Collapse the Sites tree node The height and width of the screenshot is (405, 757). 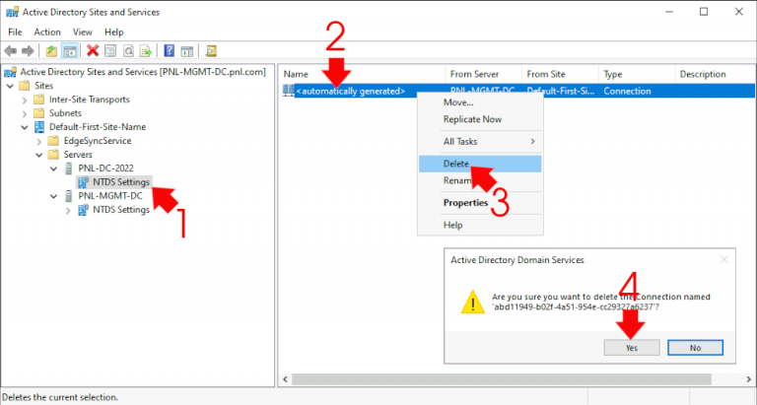(11, 86)
